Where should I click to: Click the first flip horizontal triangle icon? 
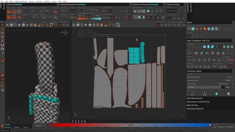point(196,53)
